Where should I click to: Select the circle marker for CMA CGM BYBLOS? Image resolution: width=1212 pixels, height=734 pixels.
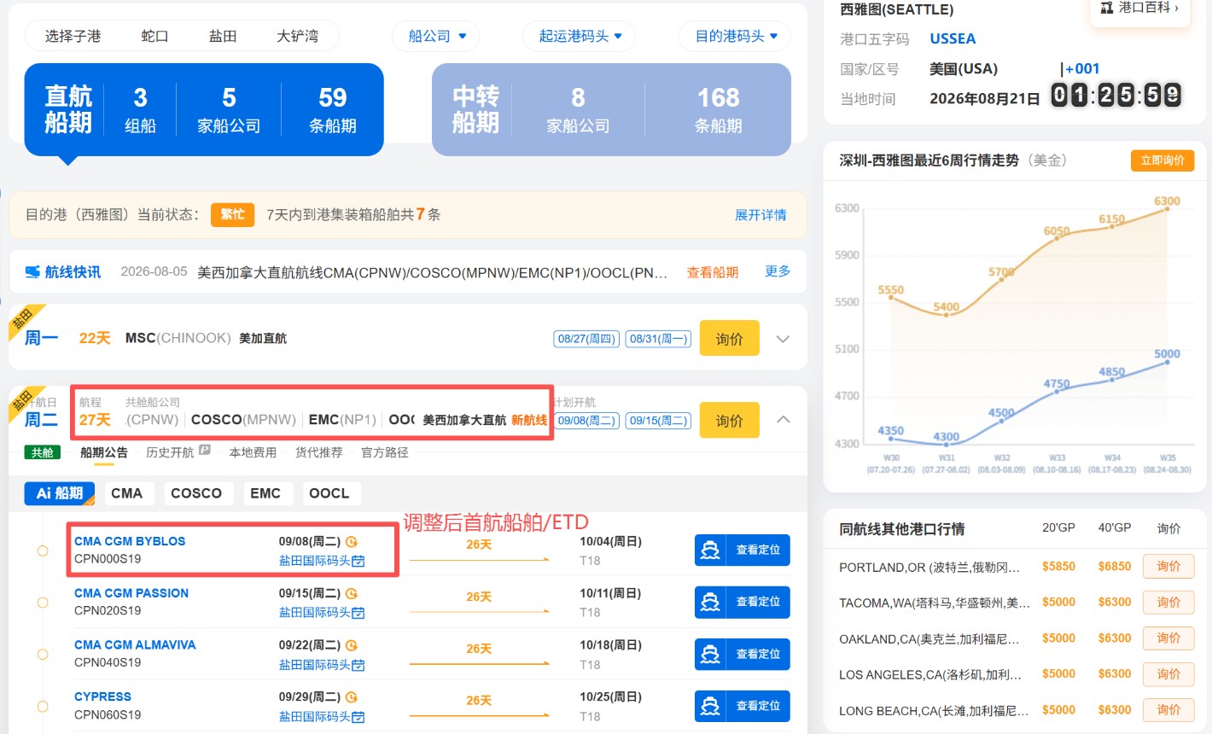tap(43, 550)
